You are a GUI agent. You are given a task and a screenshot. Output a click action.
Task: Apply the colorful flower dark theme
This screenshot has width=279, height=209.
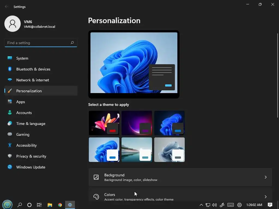(x=104, y=123)
